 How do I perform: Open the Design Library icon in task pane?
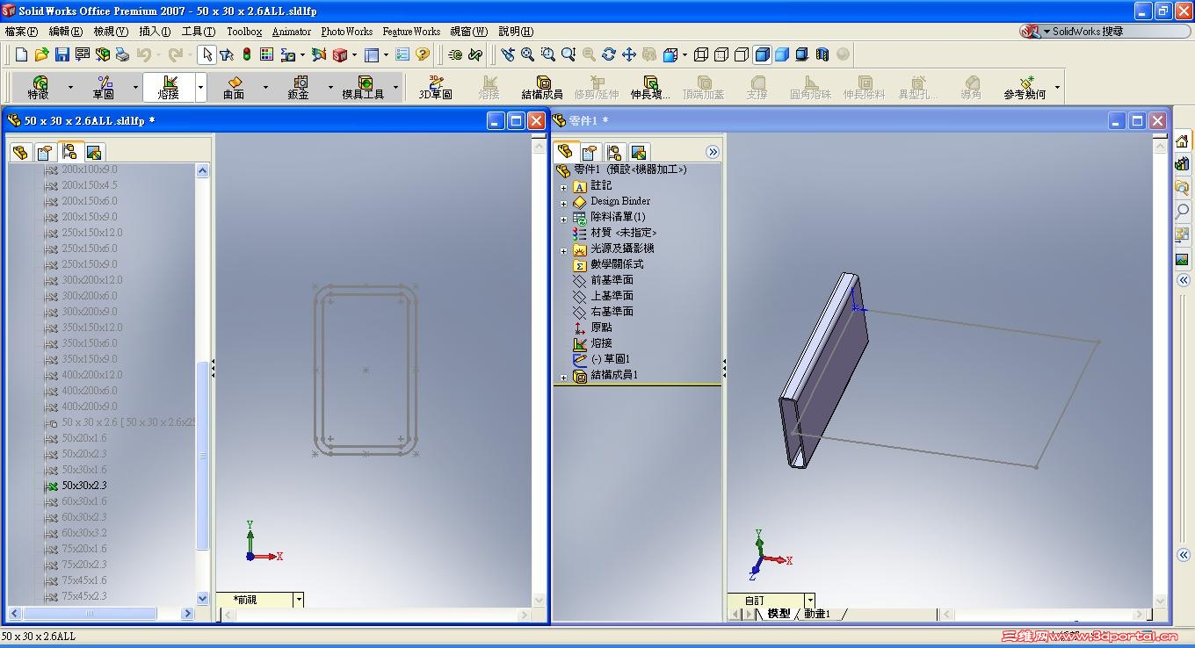[1183, 163]
